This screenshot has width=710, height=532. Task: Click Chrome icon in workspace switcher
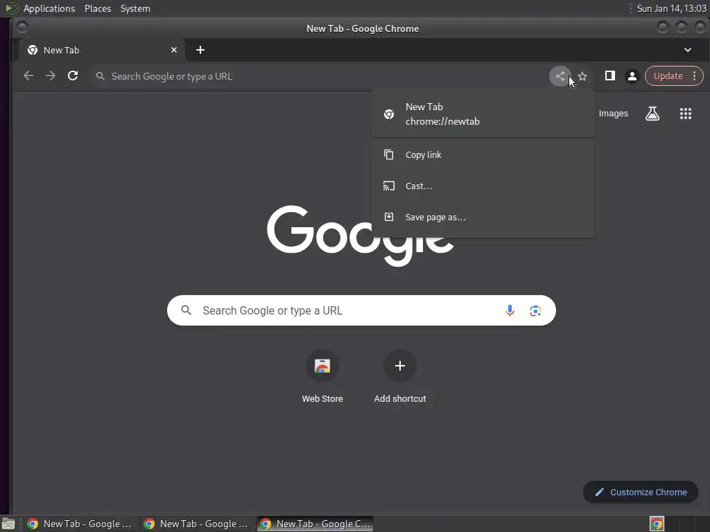[x=657, y=524]
